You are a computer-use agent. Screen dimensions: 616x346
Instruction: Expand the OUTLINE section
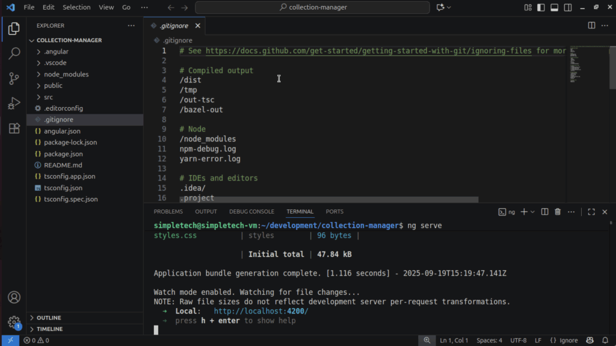49,318
